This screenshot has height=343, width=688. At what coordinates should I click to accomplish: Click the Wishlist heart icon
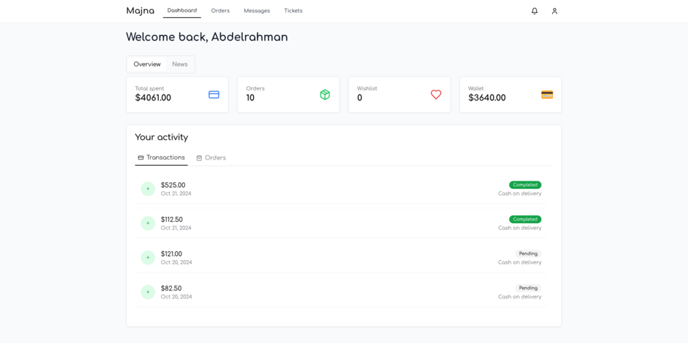[x=436, y=94]
